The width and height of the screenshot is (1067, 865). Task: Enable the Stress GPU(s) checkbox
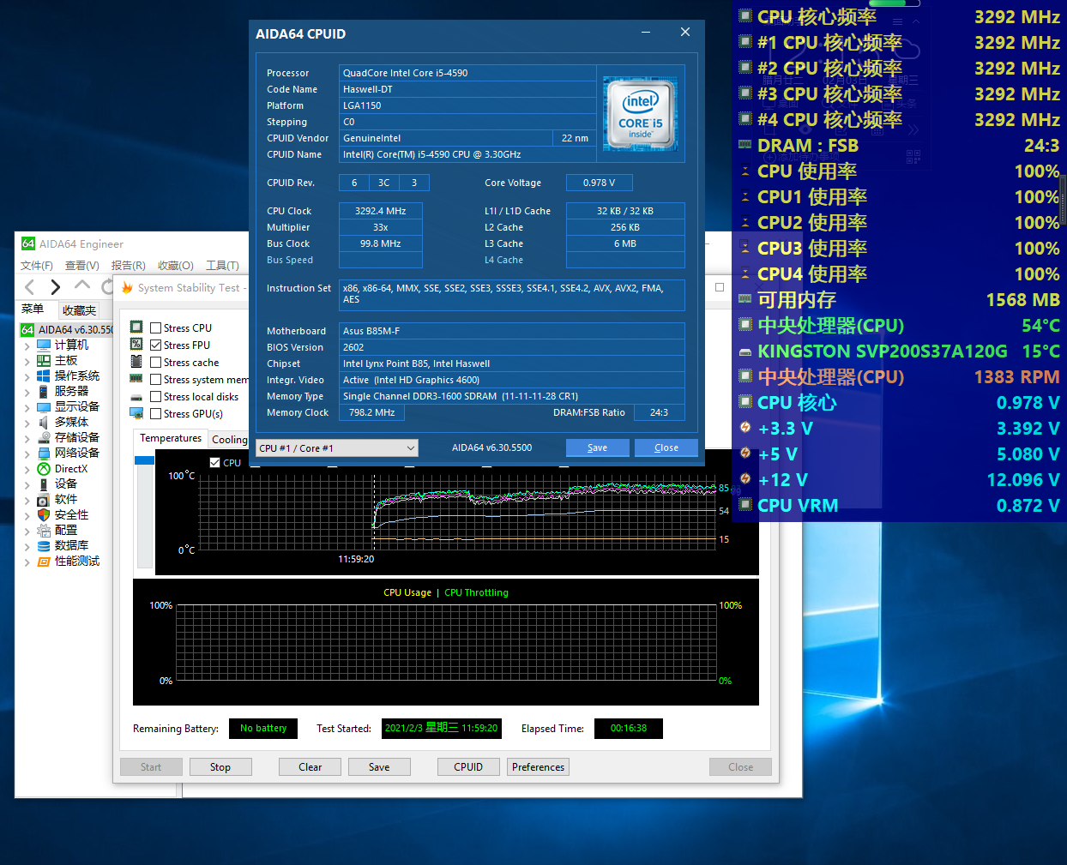point(156,414)
